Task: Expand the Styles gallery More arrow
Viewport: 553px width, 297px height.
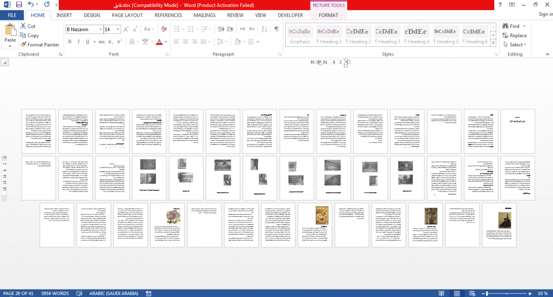Action: click(494, 43)
